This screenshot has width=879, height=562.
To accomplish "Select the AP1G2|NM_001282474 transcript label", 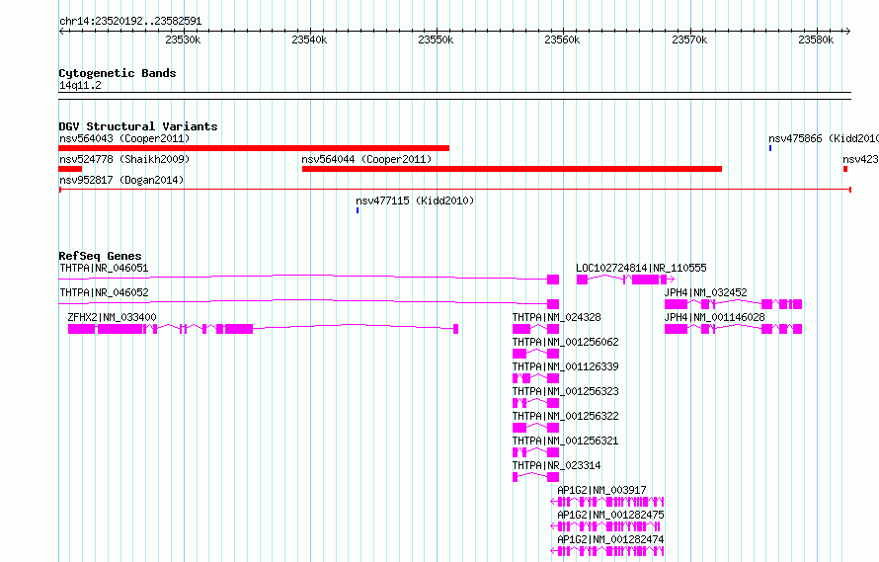I will (x=610, y=539).
